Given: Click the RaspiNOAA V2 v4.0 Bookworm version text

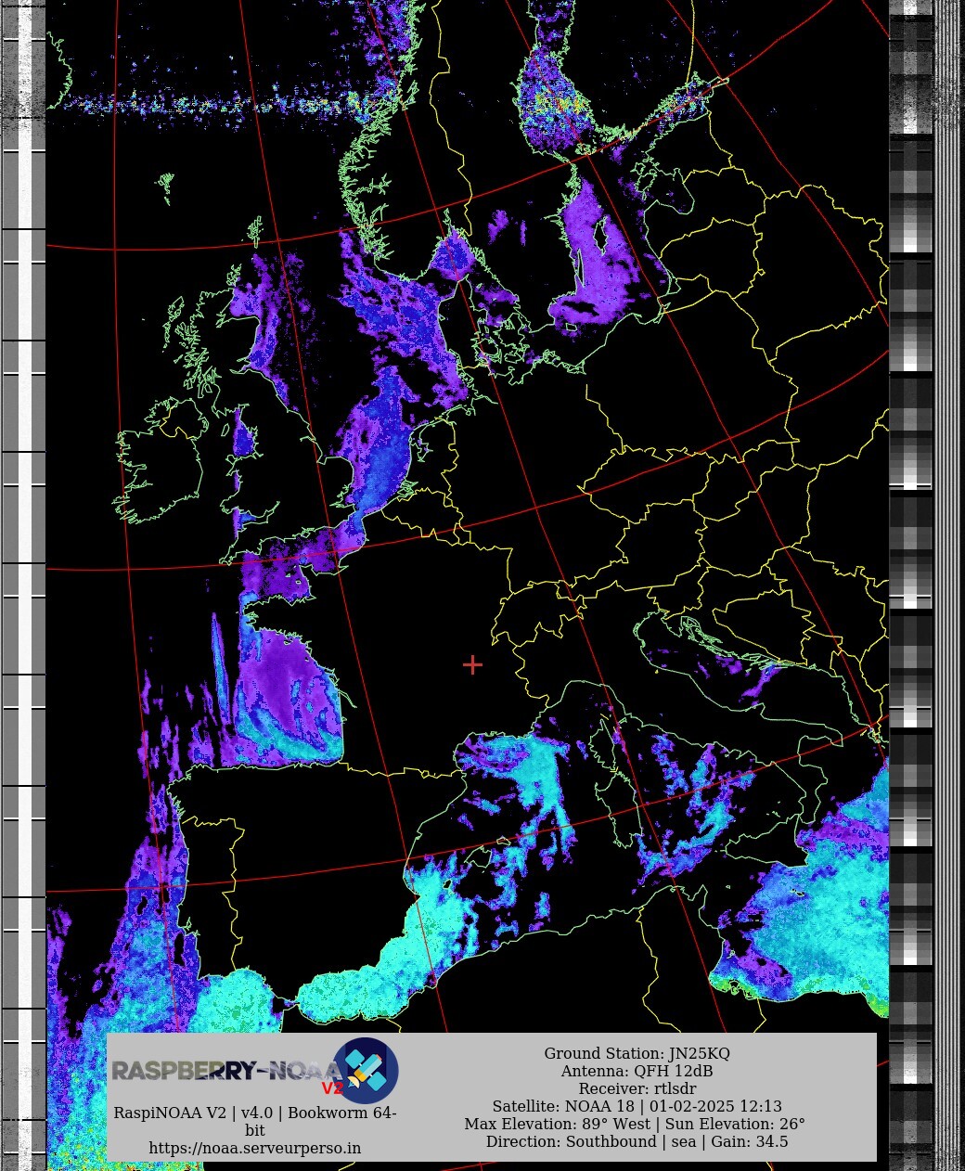Looking at the screenshot, I should pyautogui.click(x=254, y=1113).
